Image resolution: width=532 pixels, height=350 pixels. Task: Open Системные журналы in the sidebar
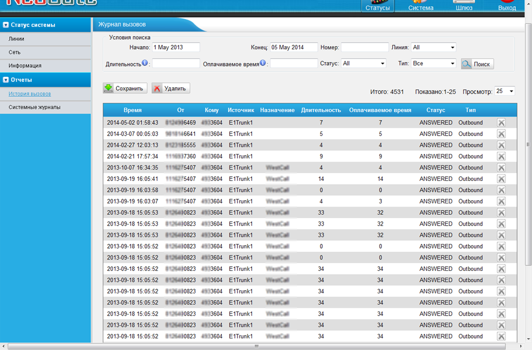point(46,107)
